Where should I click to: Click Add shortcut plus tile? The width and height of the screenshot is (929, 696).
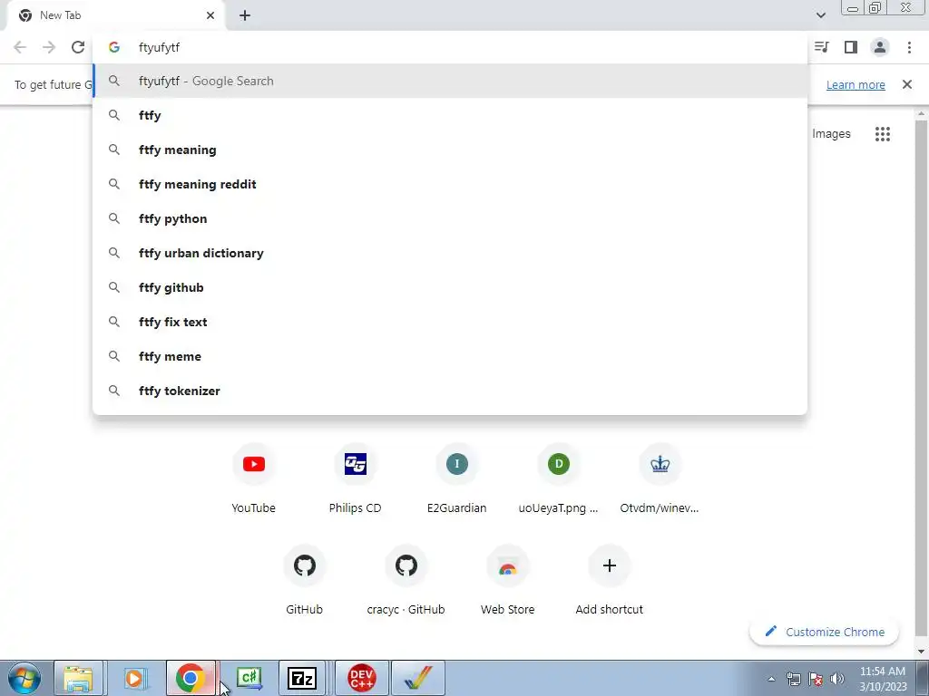(609, 581)
